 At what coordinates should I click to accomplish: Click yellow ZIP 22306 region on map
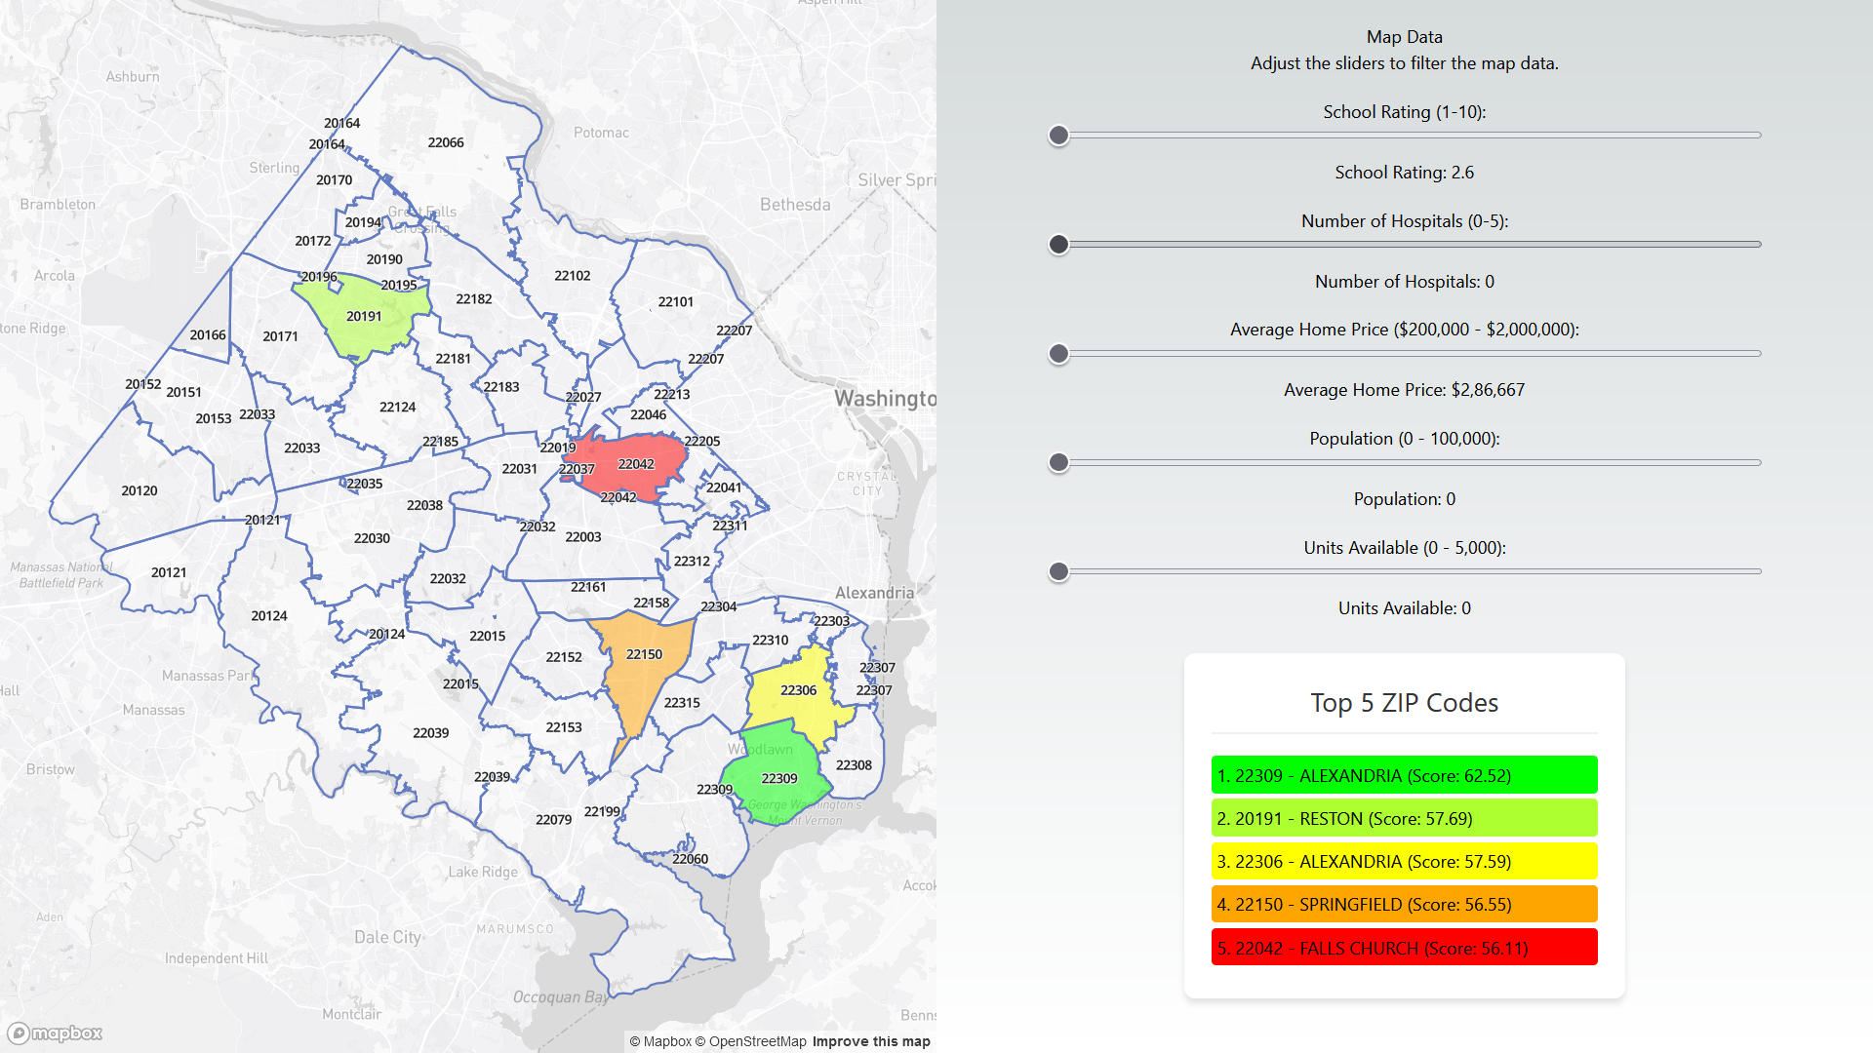pos(790,704)
